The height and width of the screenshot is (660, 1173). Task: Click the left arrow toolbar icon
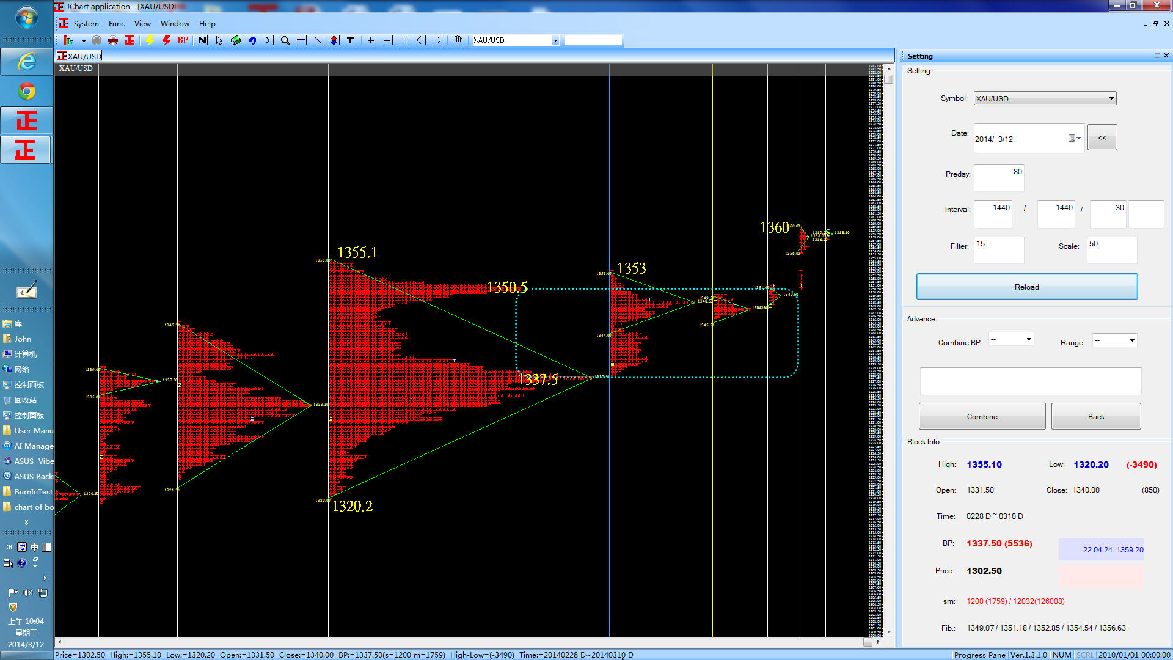(x=421, y=40)
